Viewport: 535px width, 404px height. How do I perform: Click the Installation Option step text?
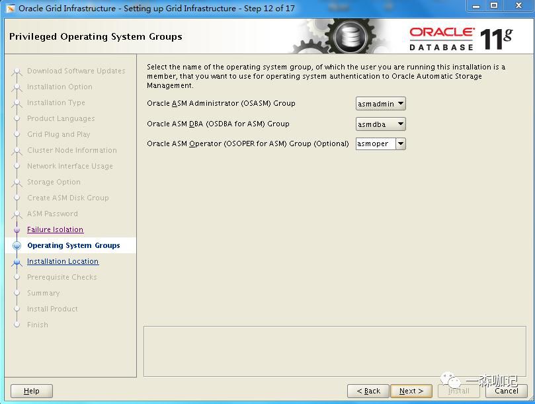60,87
